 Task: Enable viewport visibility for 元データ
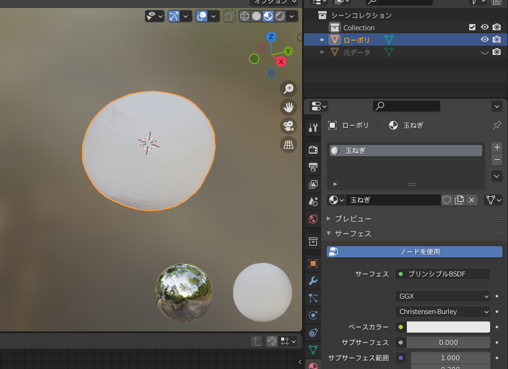click(485, 52)
